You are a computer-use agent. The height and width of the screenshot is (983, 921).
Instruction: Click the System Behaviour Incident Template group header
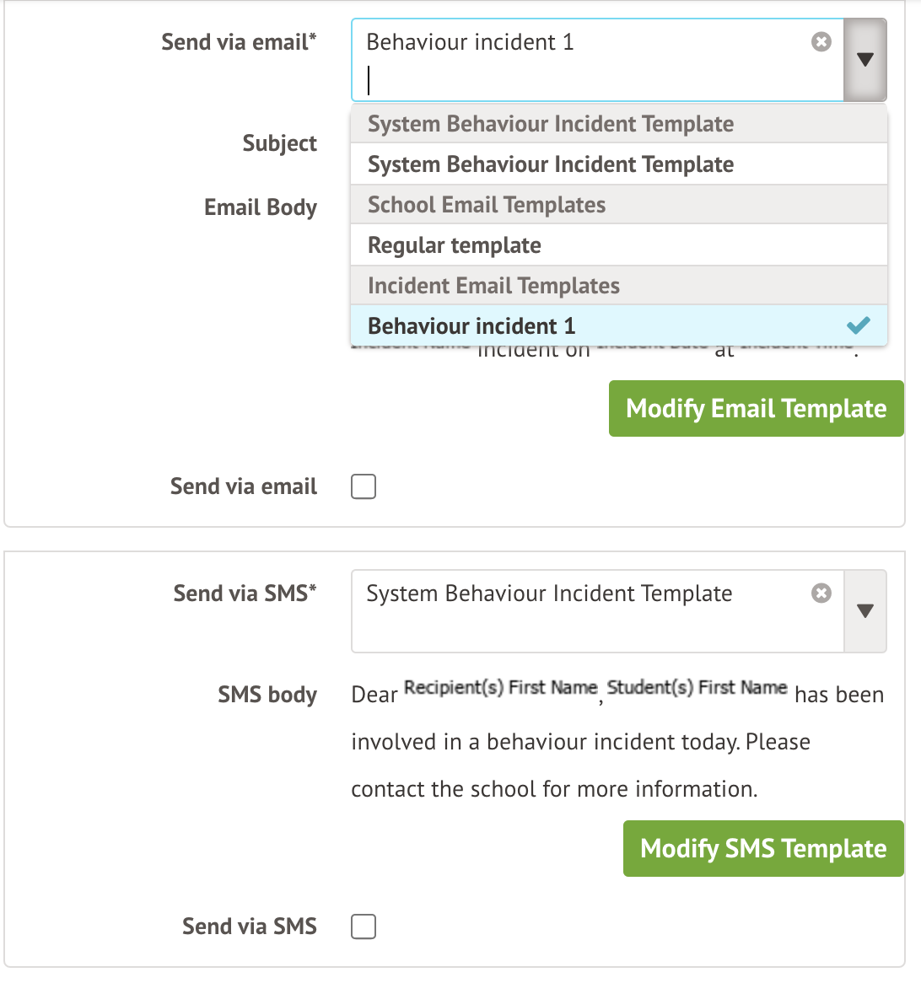pyautogui.click(x=551, y=124)
